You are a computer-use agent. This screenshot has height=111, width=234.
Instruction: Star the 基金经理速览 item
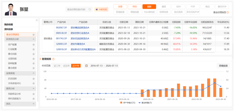pyautogui.click(x=34, y=34)
